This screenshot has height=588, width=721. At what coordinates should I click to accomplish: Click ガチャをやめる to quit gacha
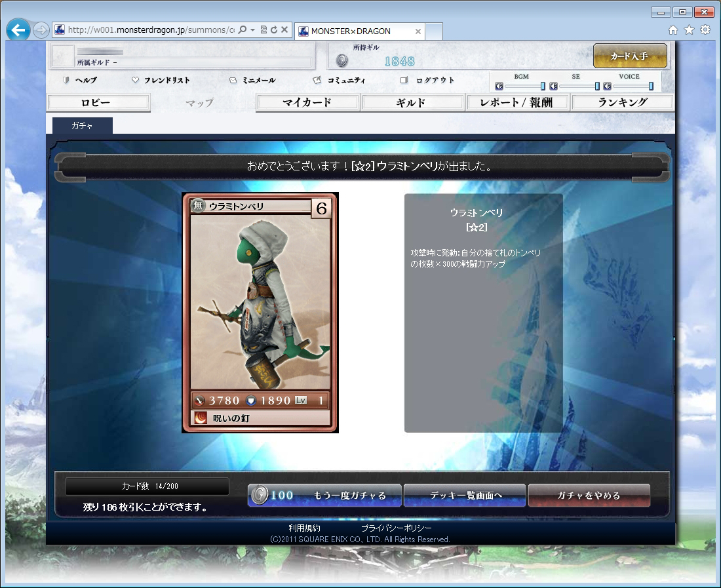(589, 495)
